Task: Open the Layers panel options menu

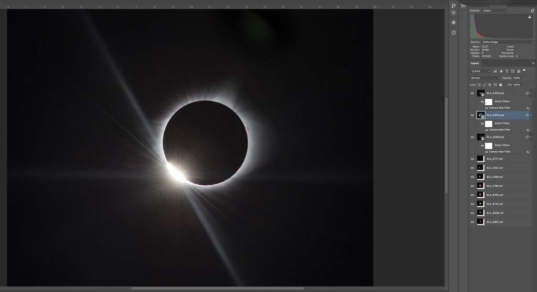Action: coord(533,63)
